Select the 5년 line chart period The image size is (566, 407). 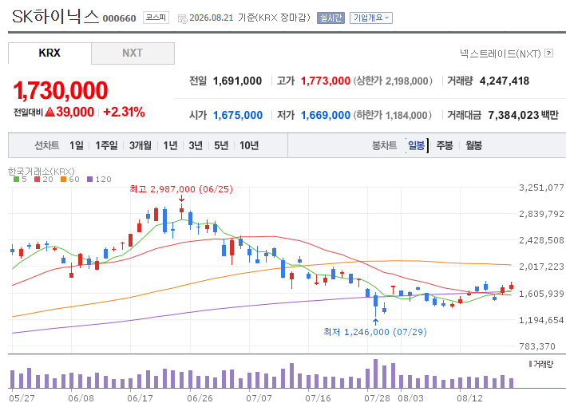pos(221,145)
